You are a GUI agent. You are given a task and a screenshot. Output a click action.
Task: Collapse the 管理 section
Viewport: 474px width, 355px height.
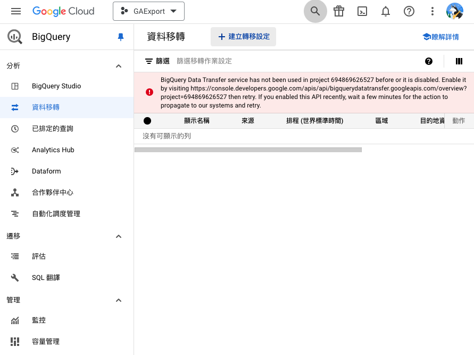pos(119,300)
